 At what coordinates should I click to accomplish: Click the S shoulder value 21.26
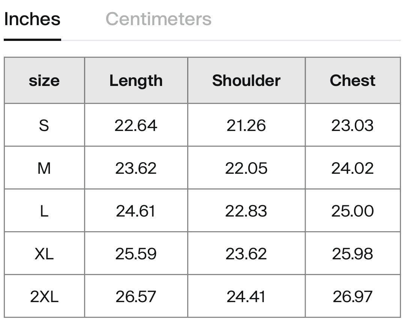(246, 125)
